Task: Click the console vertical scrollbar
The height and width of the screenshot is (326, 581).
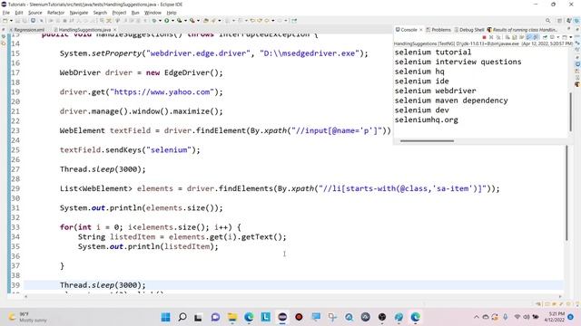Action: click(x=571, y=111)
